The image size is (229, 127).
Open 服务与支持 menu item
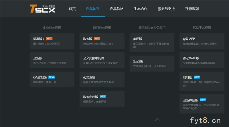point(166,9)
